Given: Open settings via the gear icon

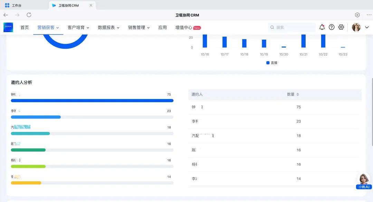Looking at the screenshot, I should coord(341,27).
